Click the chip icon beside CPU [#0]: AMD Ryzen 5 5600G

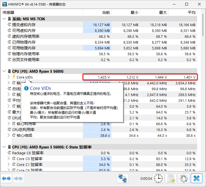tap(9, 71)
